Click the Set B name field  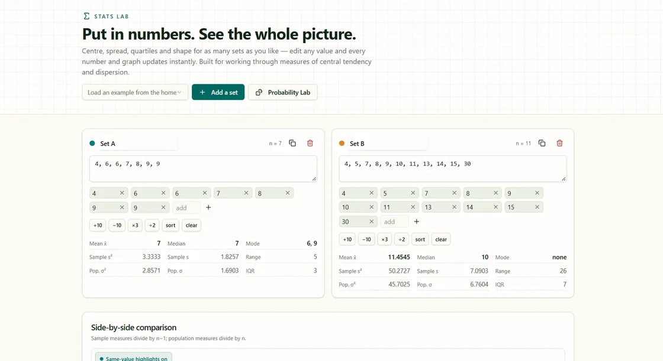click(x=387, y=144)
